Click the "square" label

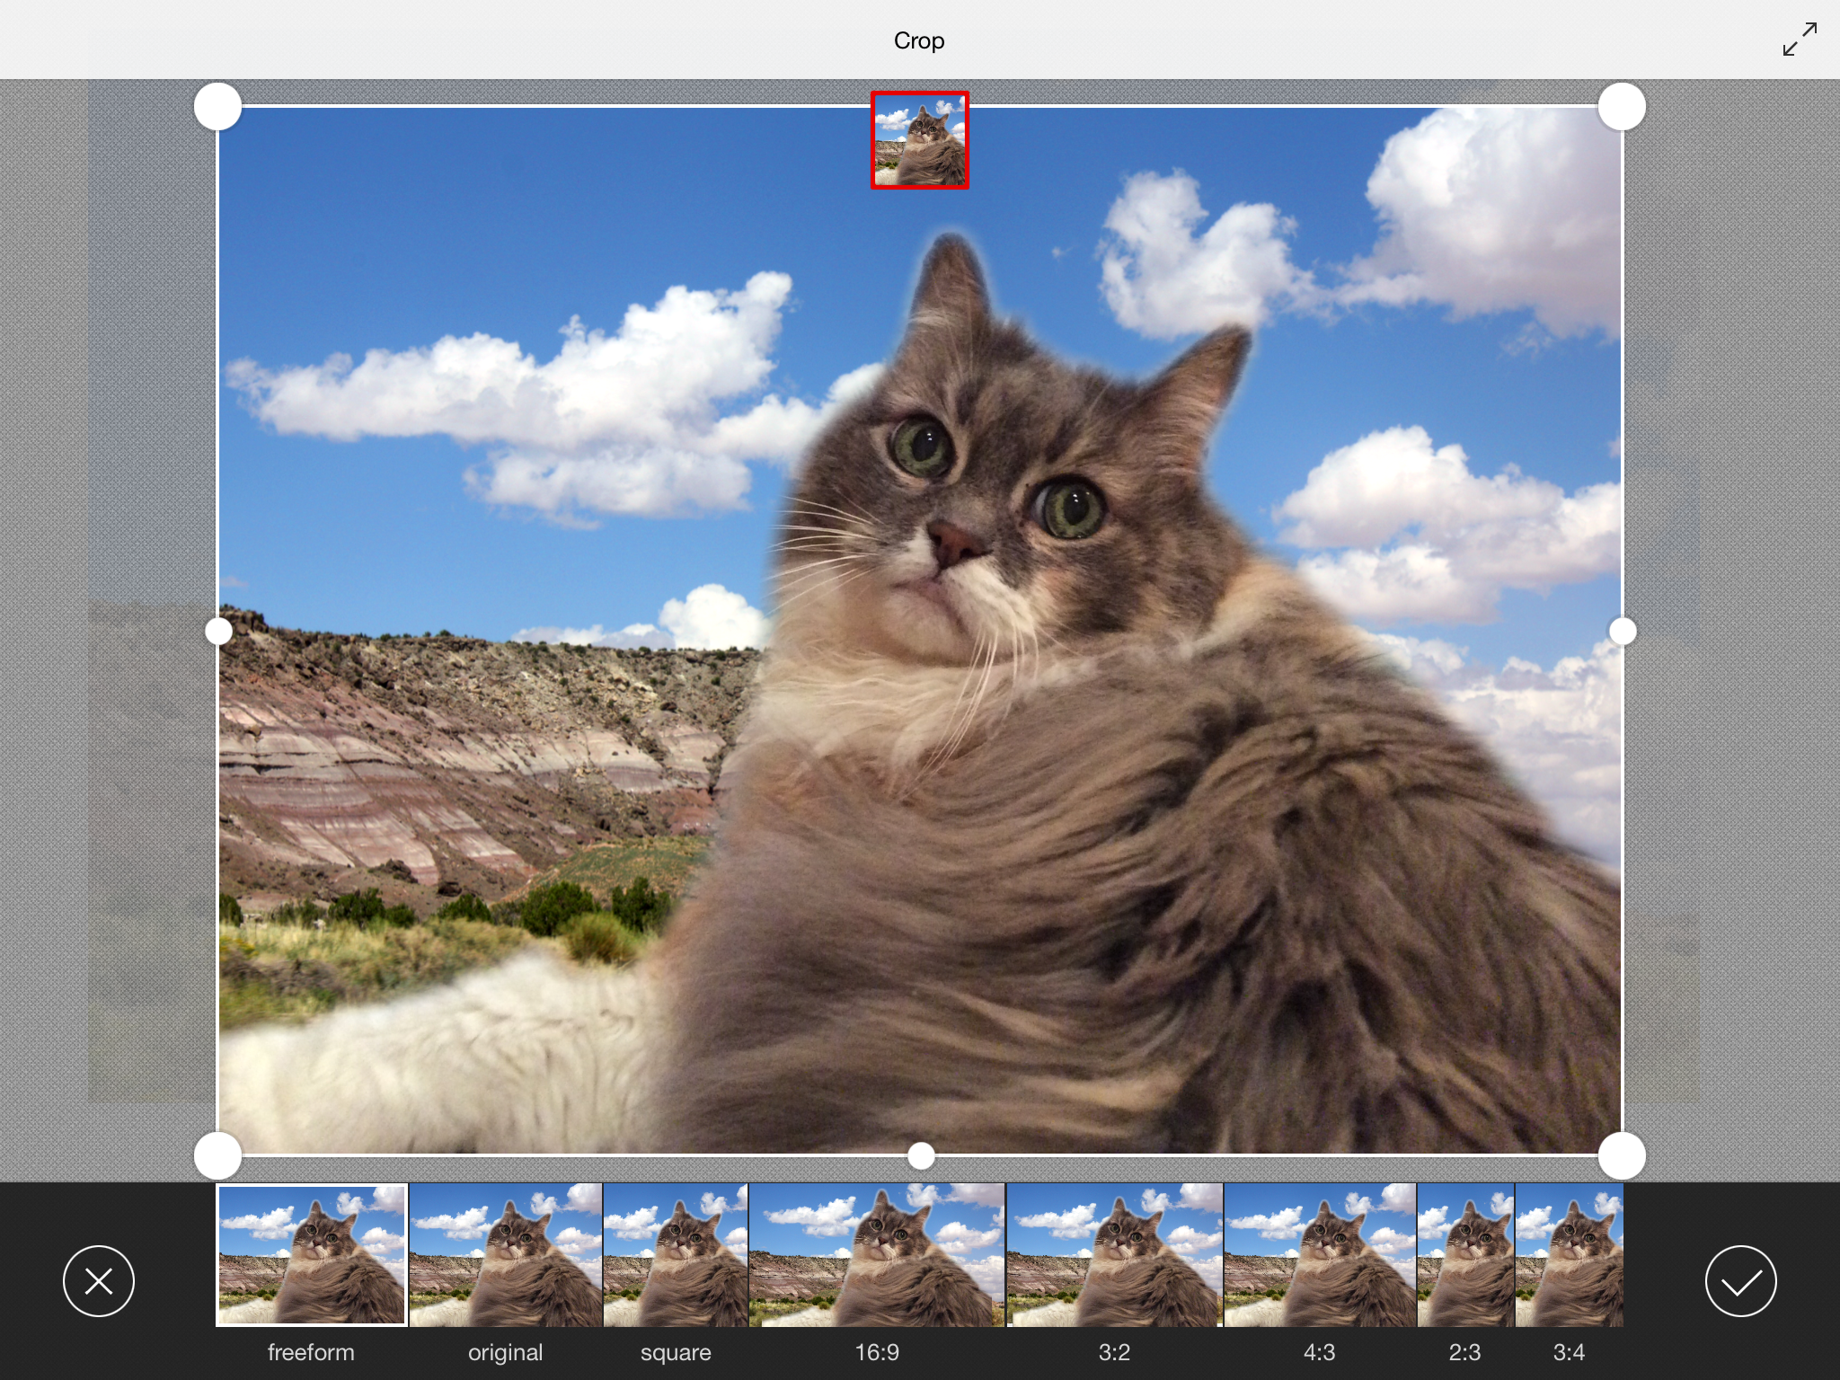click(x=676, y=1353)
